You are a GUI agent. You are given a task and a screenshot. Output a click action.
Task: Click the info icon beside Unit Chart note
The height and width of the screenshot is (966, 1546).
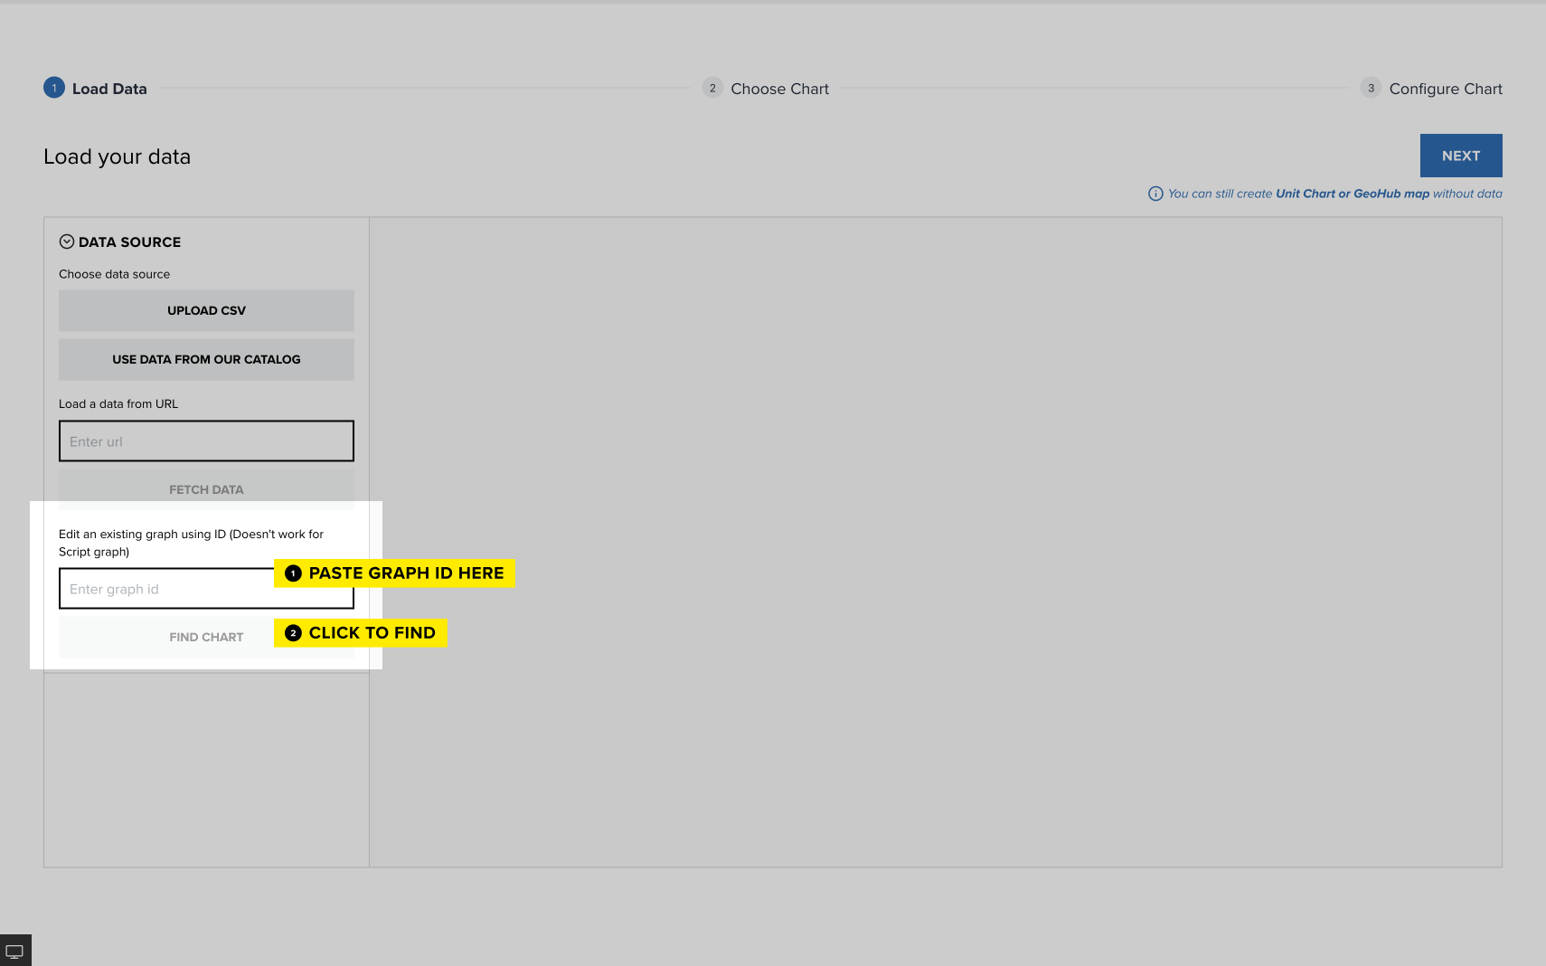pos(1155,194)
